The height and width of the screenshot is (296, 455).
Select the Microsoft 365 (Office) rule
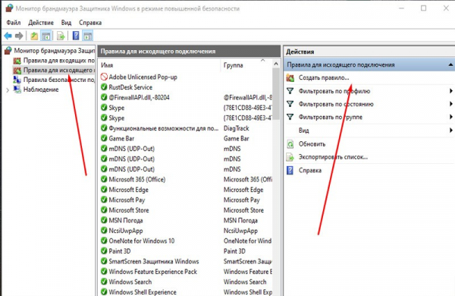[x=137, y=179]
